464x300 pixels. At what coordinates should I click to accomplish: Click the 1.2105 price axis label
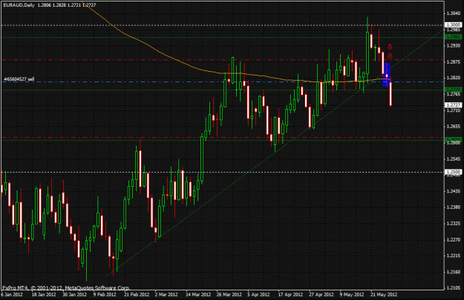(454, 288)
